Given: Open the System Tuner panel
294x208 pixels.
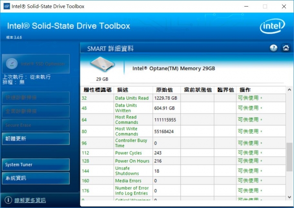Looking at the screenshot, I should pyautogui.click(x=36, y=165).
